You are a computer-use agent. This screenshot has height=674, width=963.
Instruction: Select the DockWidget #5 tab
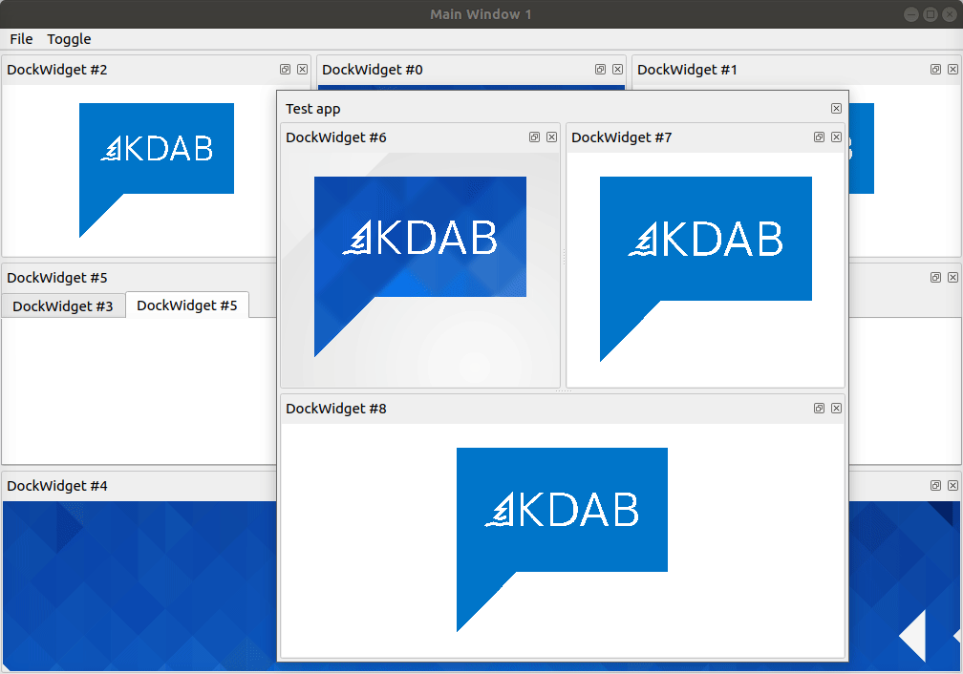click(x=187, y=305)
